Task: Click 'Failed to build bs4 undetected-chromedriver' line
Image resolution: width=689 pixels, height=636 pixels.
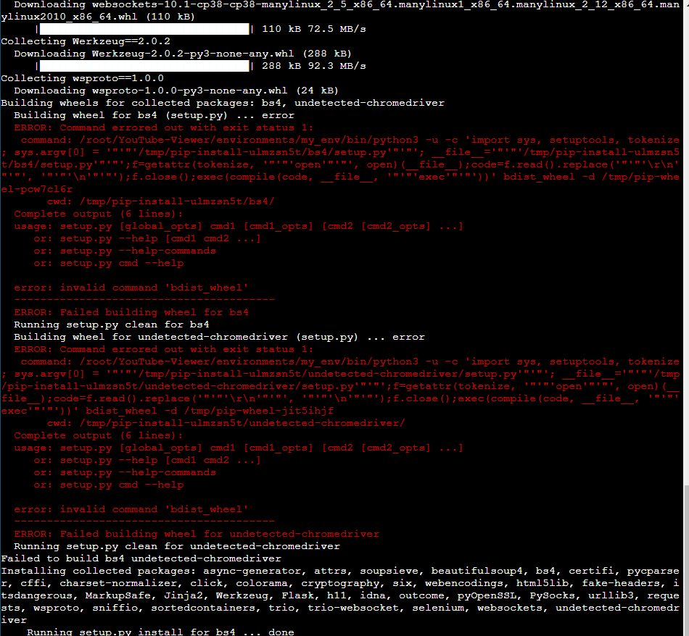Action: [141, 558]
